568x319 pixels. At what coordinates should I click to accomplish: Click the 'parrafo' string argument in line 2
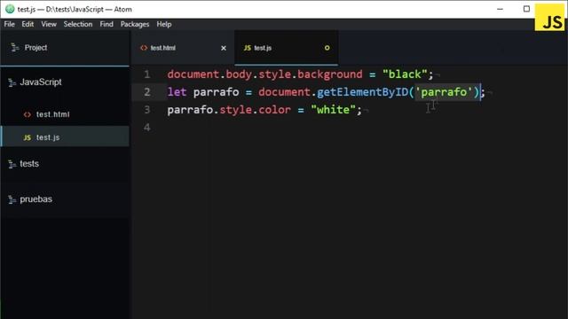[x=444, y=92]
